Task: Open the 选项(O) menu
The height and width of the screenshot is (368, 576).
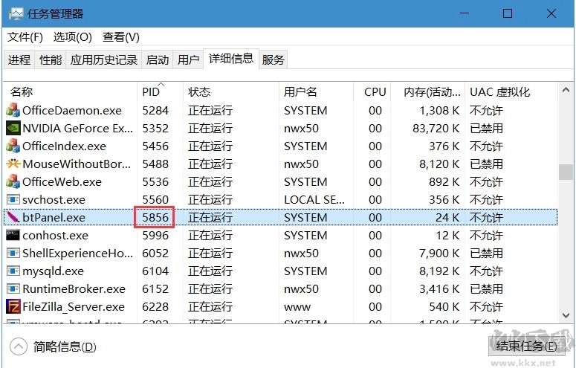Action: click(73, 37)
